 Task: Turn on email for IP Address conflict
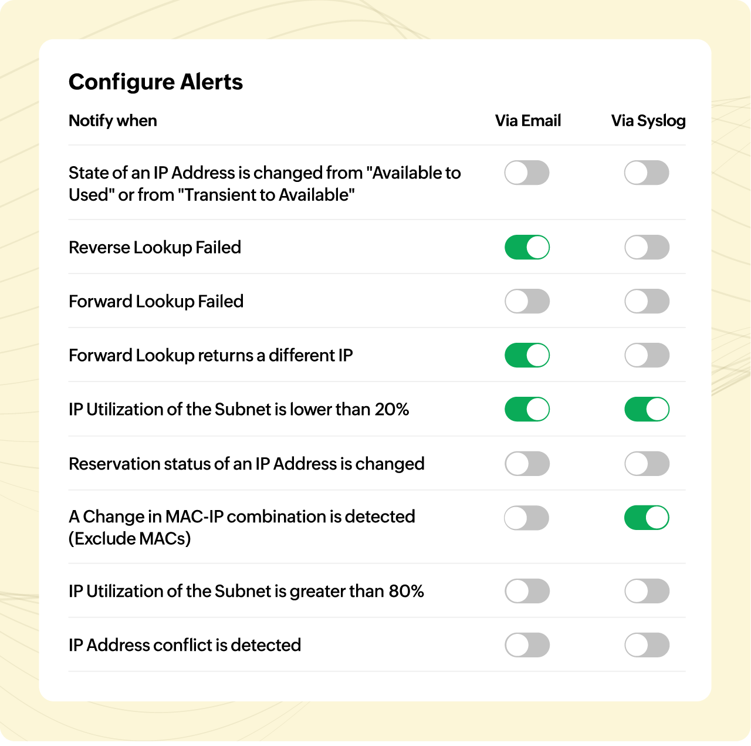(x=527, y=645)
